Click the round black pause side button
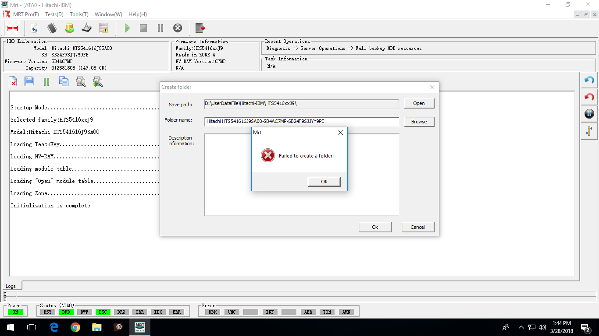The width and height of the screenshot is (599, 336). tap(589, 114)
